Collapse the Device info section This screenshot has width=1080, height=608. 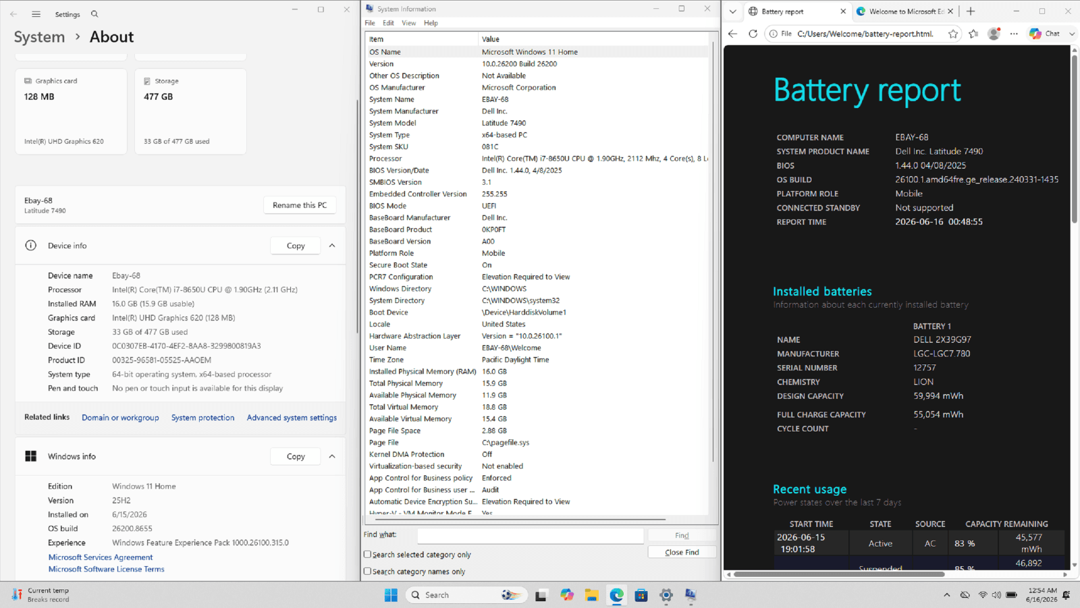[x=332, y=246]
